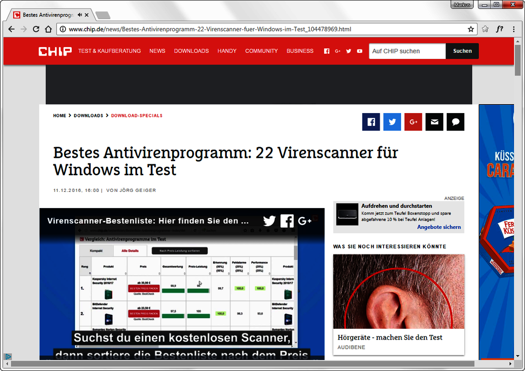
Task: Open the Downloads navigation item
Action: click(191, 51)
